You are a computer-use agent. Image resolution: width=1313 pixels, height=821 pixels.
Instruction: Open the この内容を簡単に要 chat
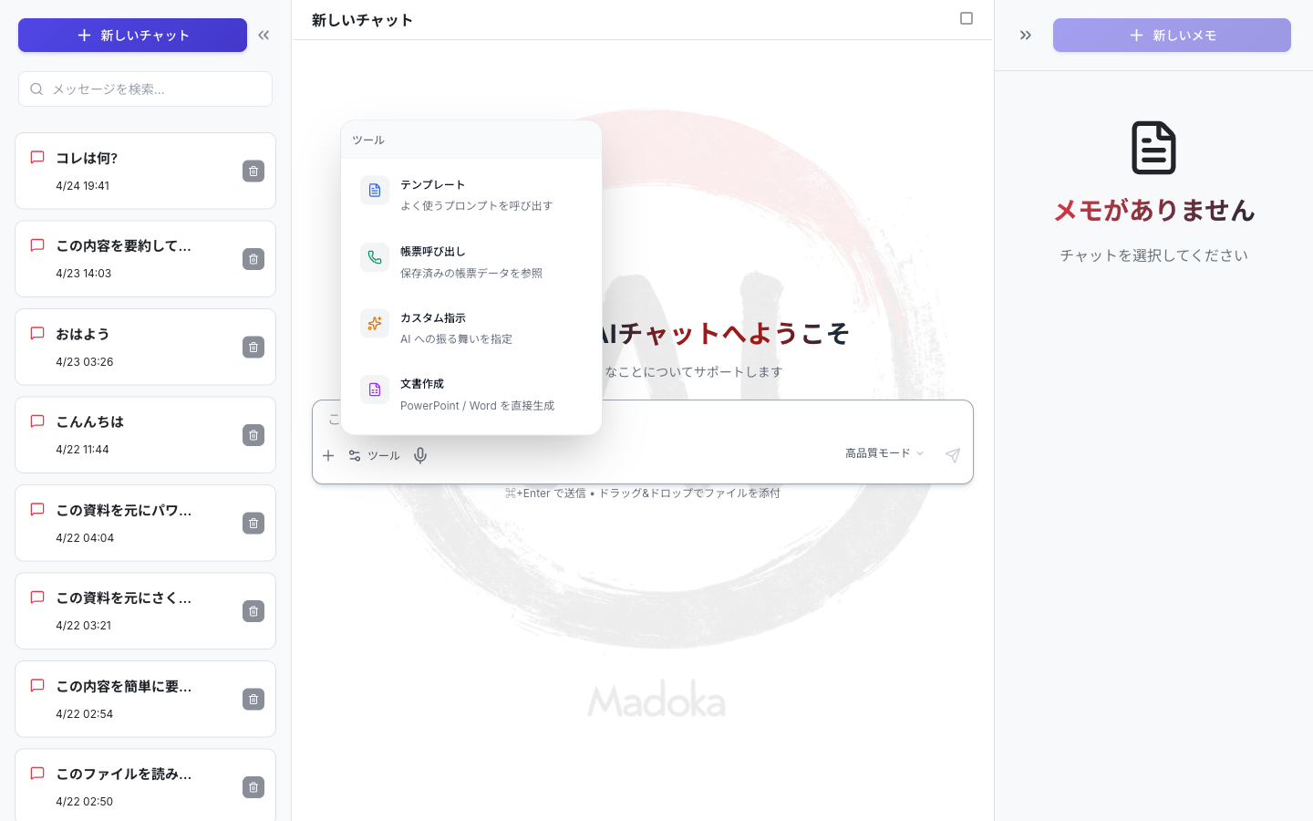tap(145, 699)
